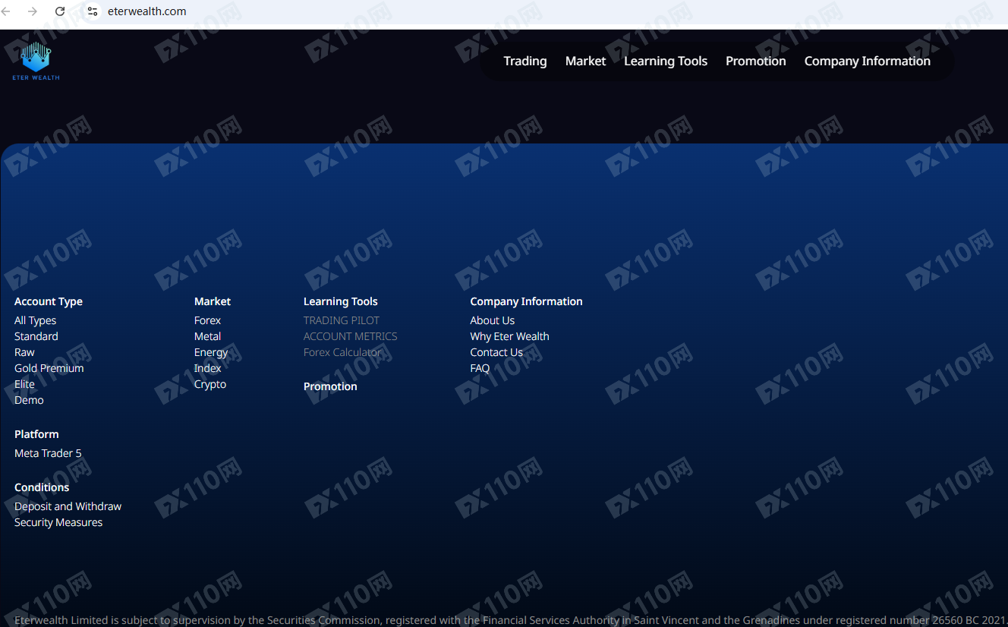Select Forex under Market footer column

[x=207, y=320]
